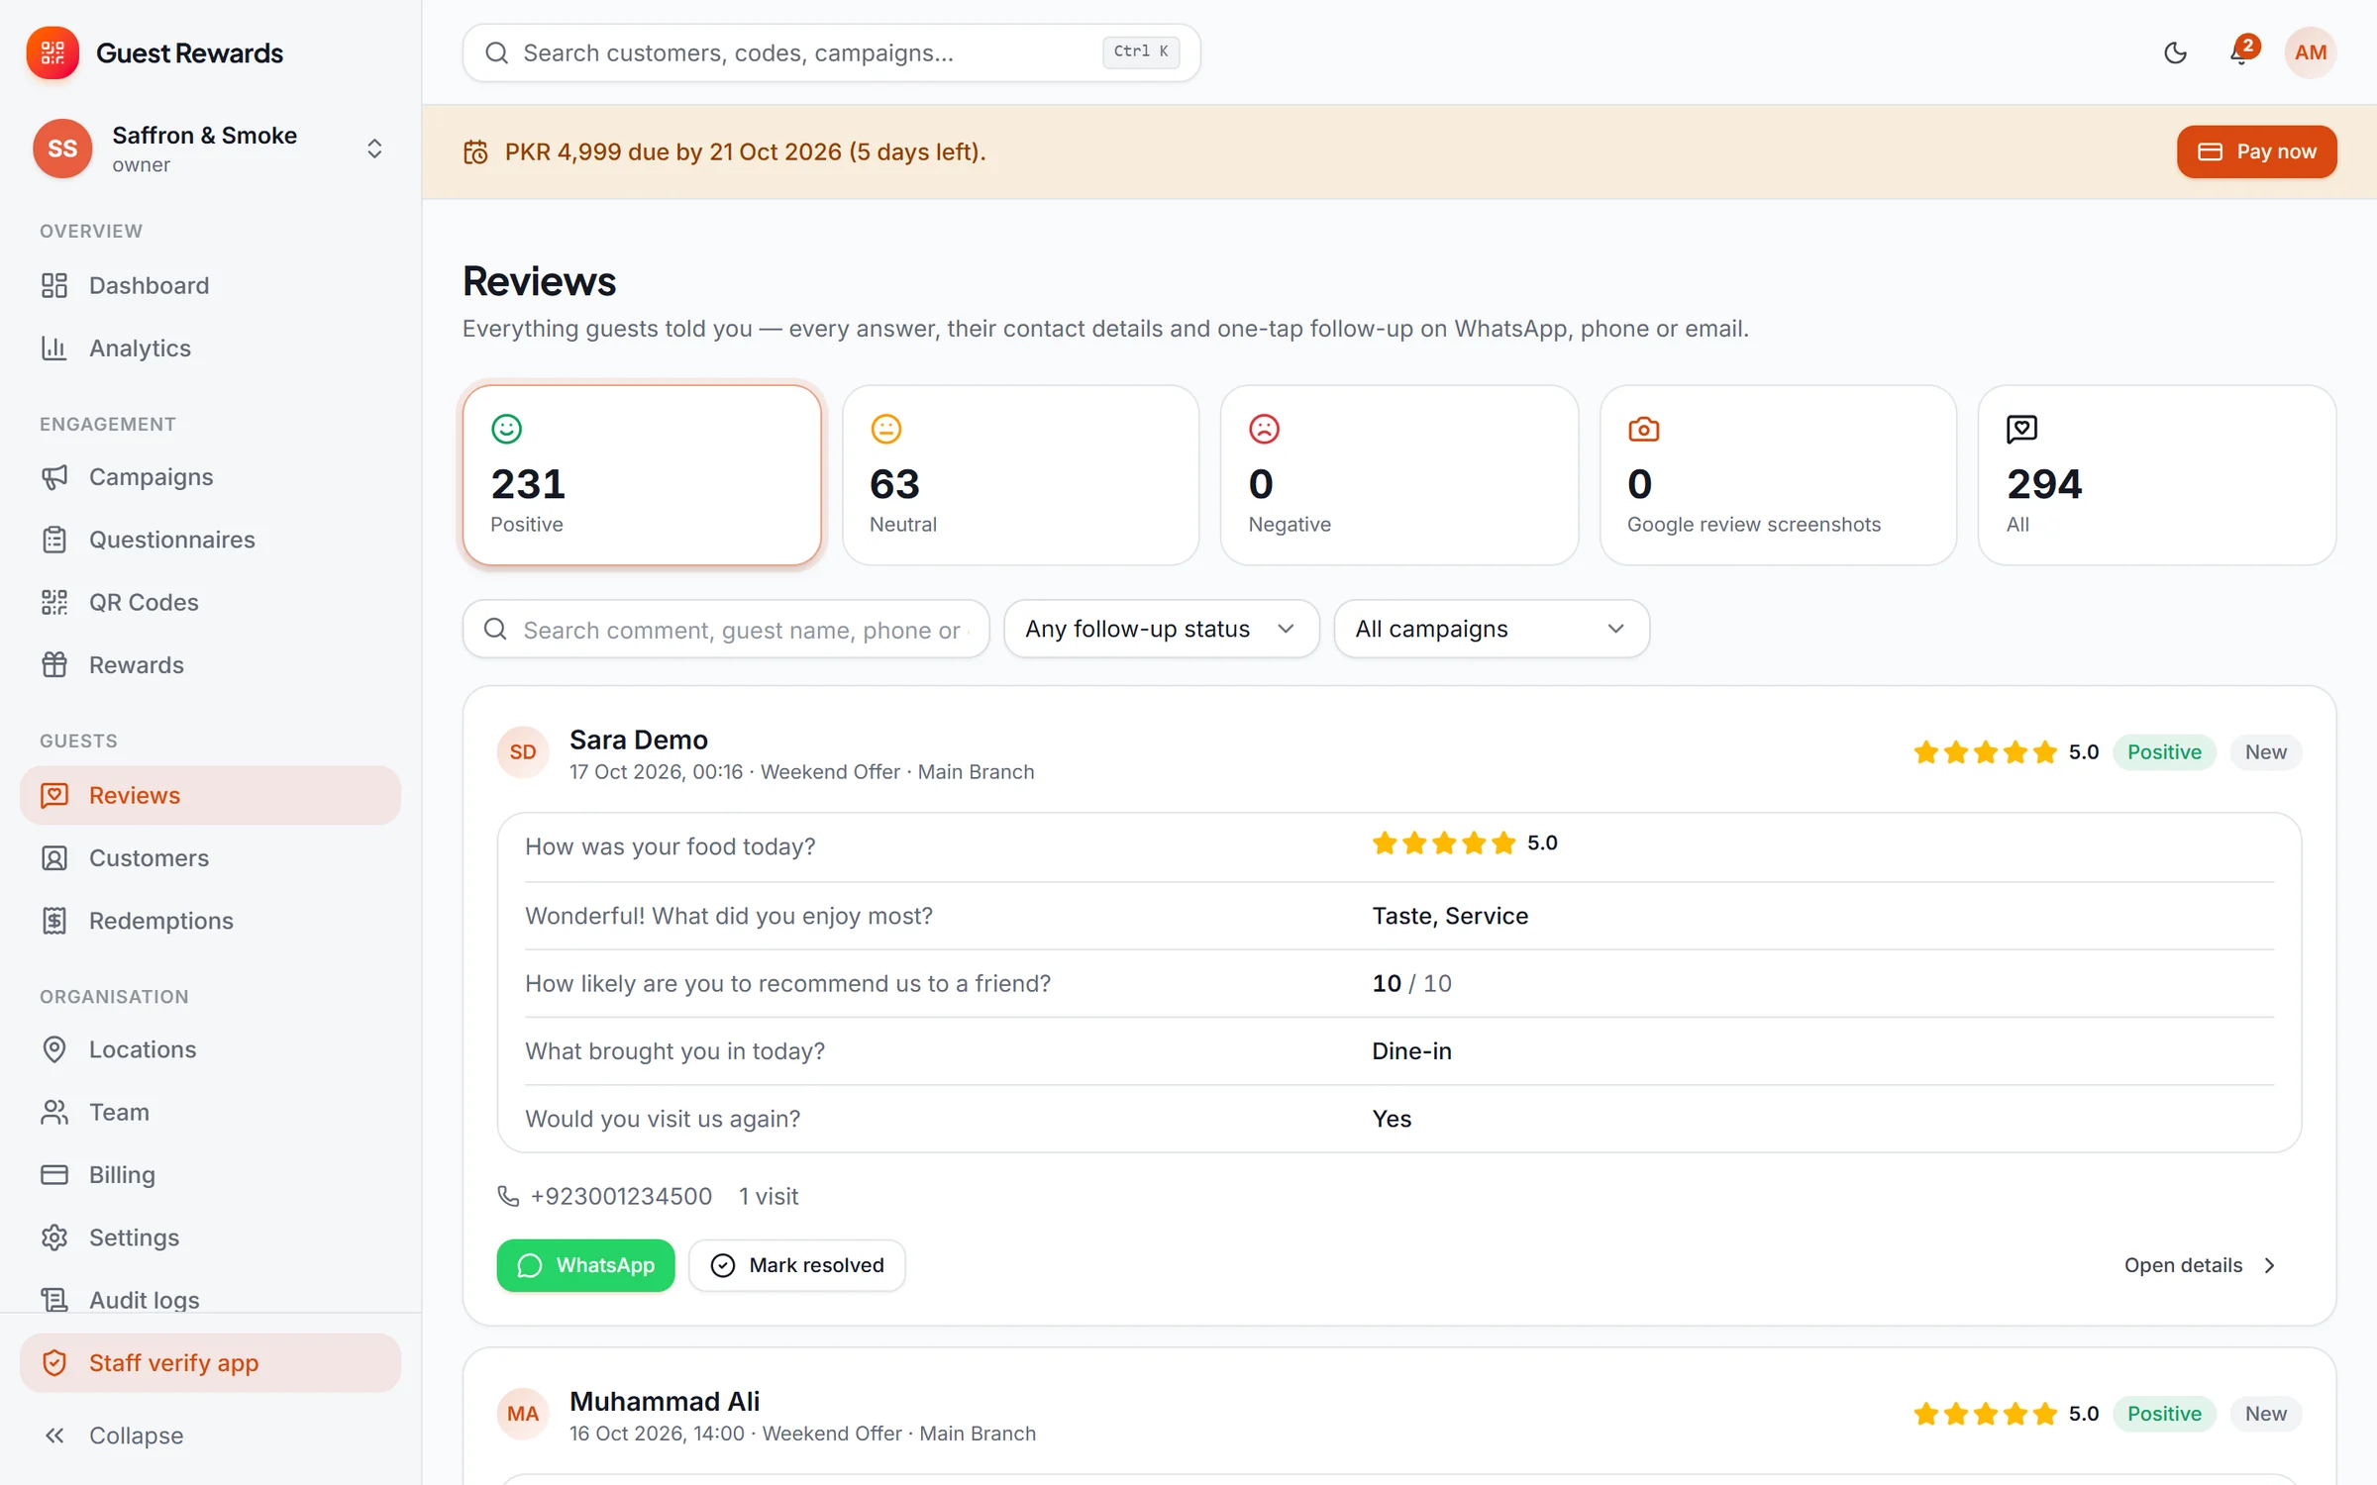Open details of Sara Demo's review
The height and width of the screenshot is (1485, 2377).
click(x=2200, y=1265)
